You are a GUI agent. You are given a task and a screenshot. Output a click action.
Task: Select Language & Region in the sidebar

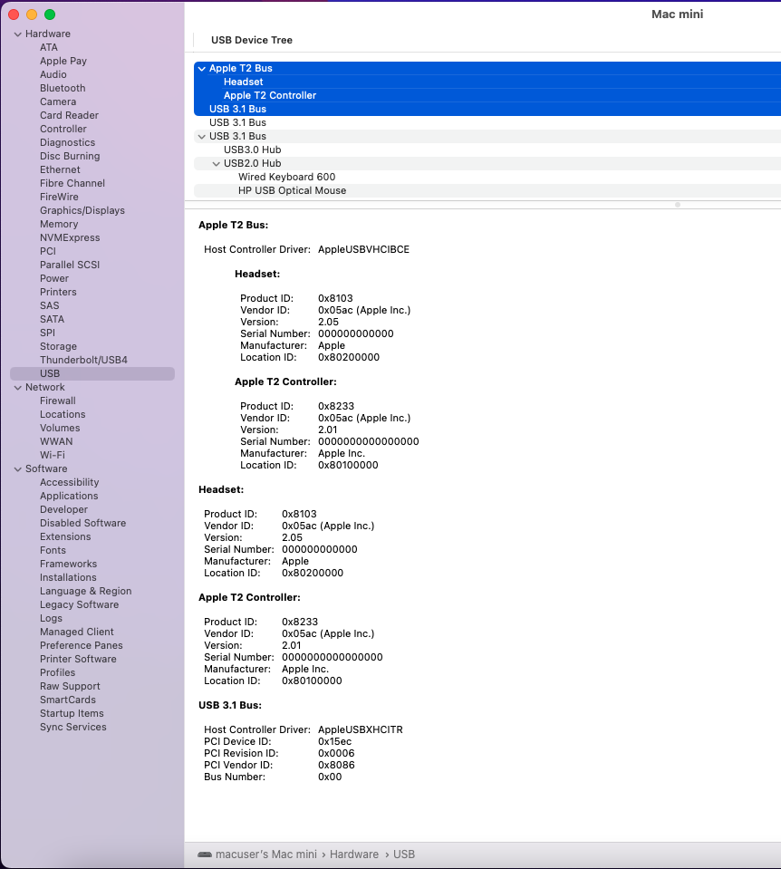click(x=86, y=591)
